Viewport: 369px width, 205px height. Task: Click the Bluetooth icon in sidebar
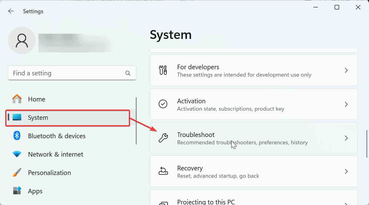click(x=17, y=136)
